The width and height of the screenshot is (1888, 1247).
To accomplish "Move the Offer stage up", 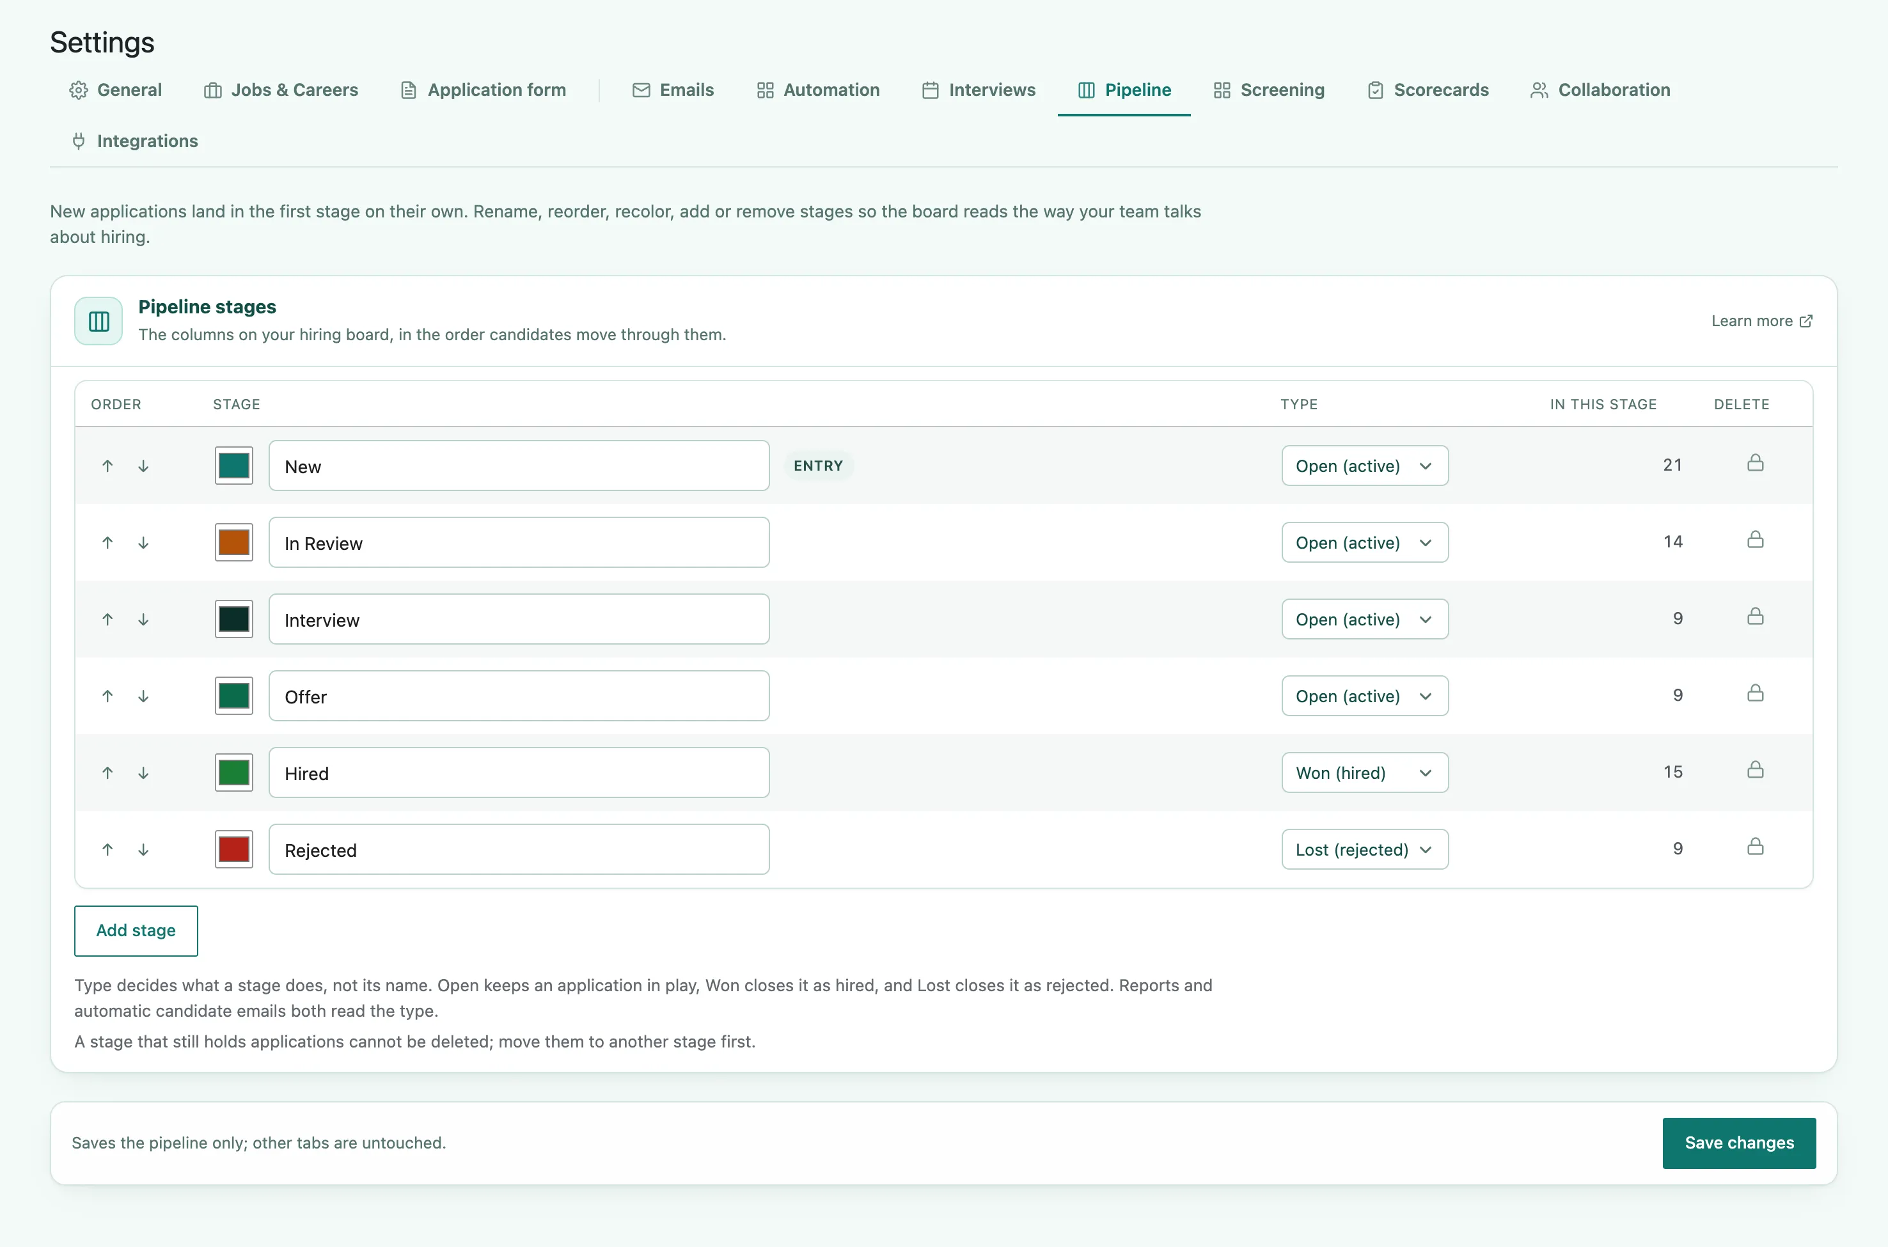I will [x=107, y=696].
